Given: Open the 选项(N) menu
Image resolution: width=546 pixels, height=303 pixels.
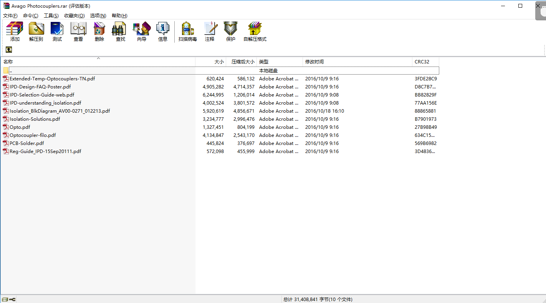Looking at the screenshot, I should pyautogui.click(x=98, y=16).
